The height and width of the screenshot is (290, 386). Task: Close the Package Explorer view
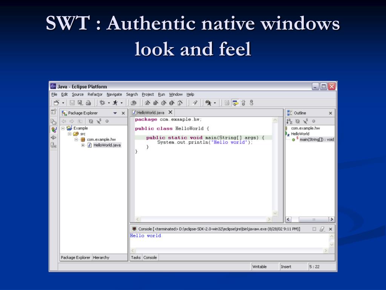coord(123,113)
